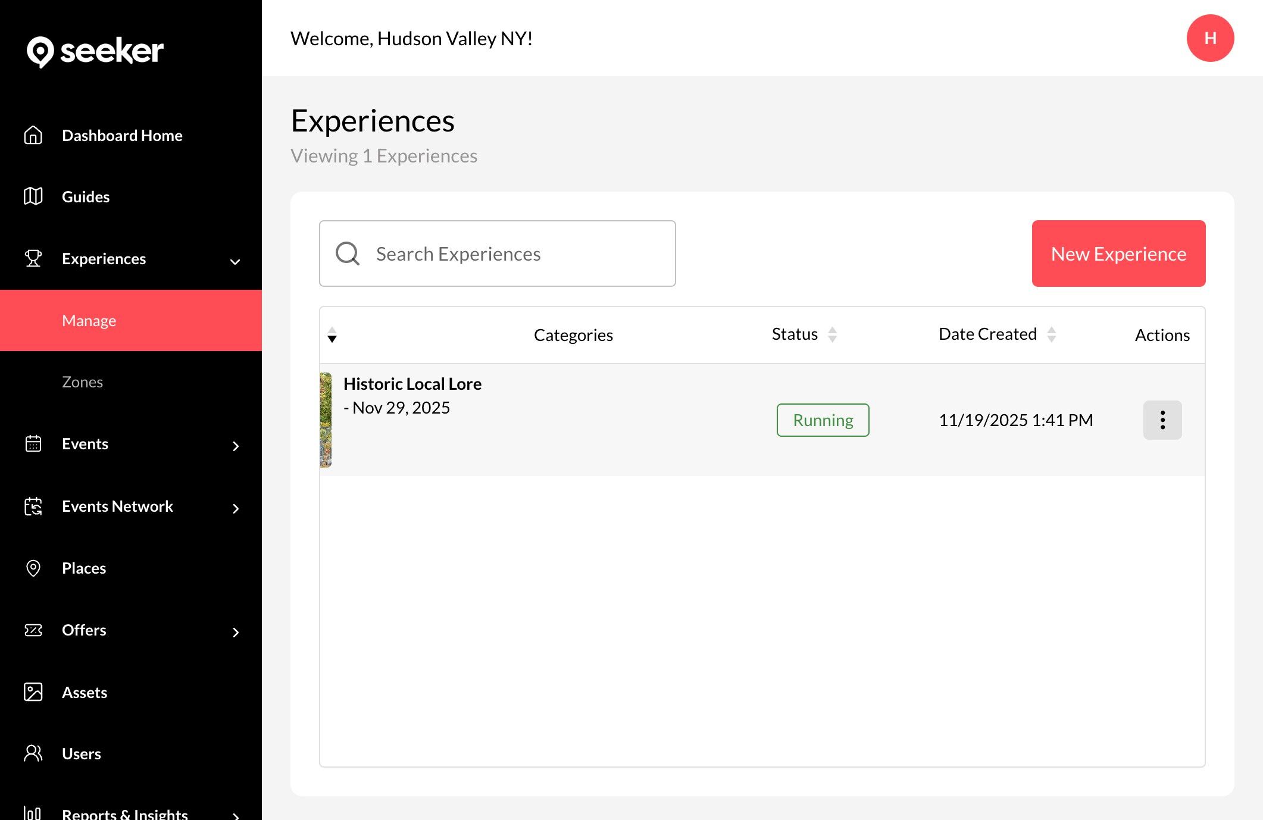Expand the Offers submenu arrow
This screenshot has width=1263, height=820.
pos(236,632)
